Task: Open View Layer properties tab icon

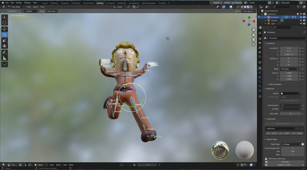Action: coord(260,48)
